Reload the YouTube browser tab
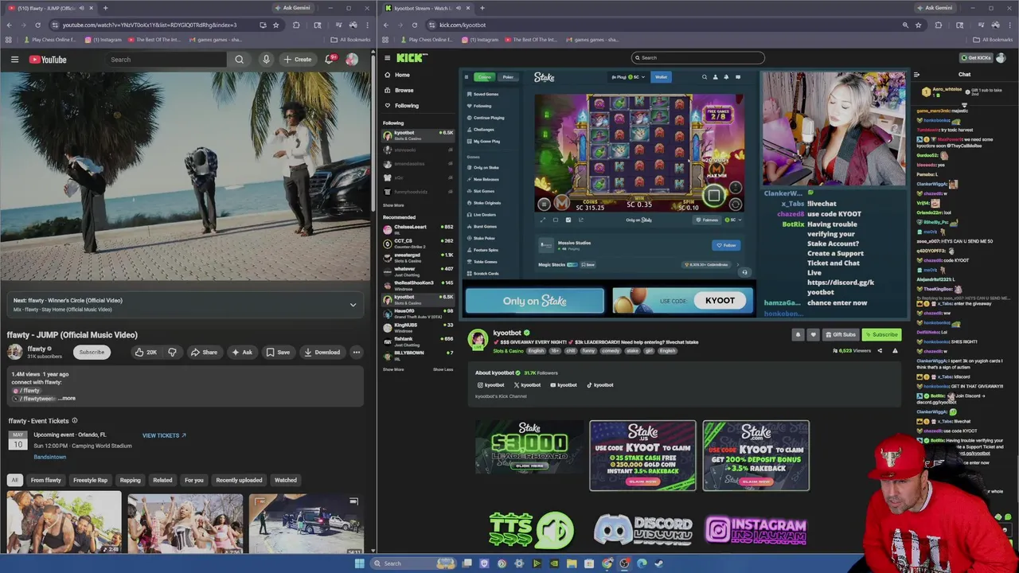 pyautogui.click(x=37, y=25)
